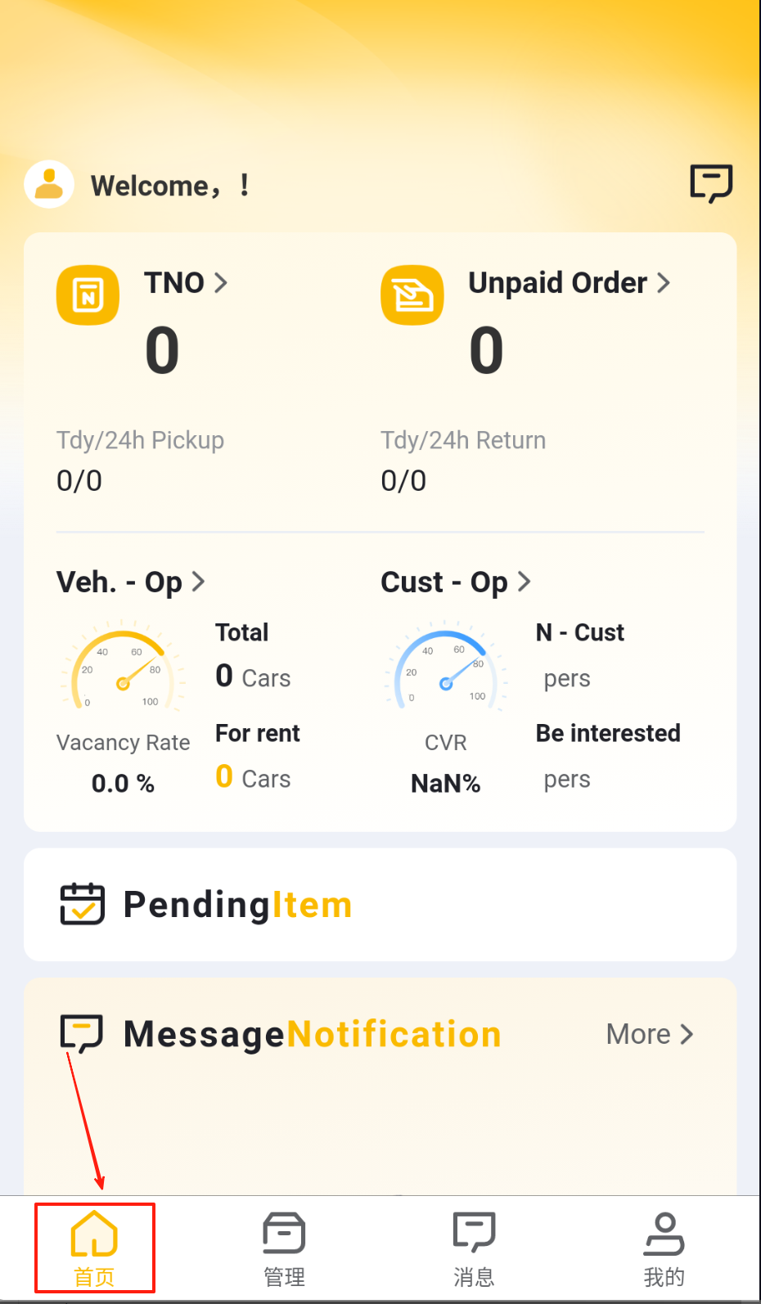Tap the user avatar icon
The height and width of the screenshot is (1304, 761).
pyautogui.click(x=49, y=184)
